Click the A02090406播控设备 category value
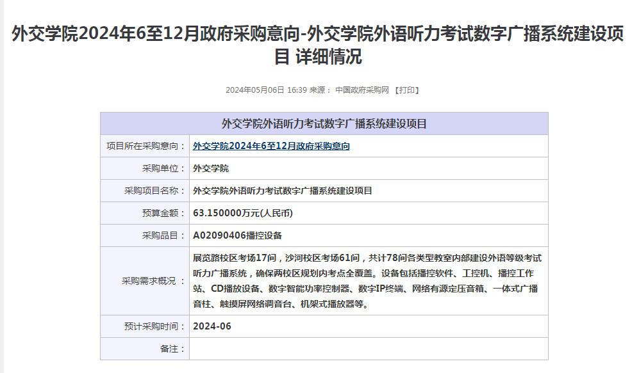632x373 pixels. click(237, 235)
